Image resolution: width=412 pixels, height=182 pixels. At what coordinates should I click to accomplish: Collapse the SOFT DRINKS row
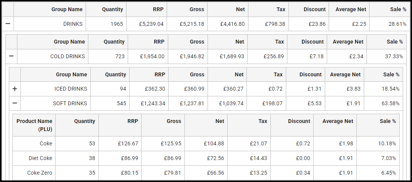[x=15, y=103]
